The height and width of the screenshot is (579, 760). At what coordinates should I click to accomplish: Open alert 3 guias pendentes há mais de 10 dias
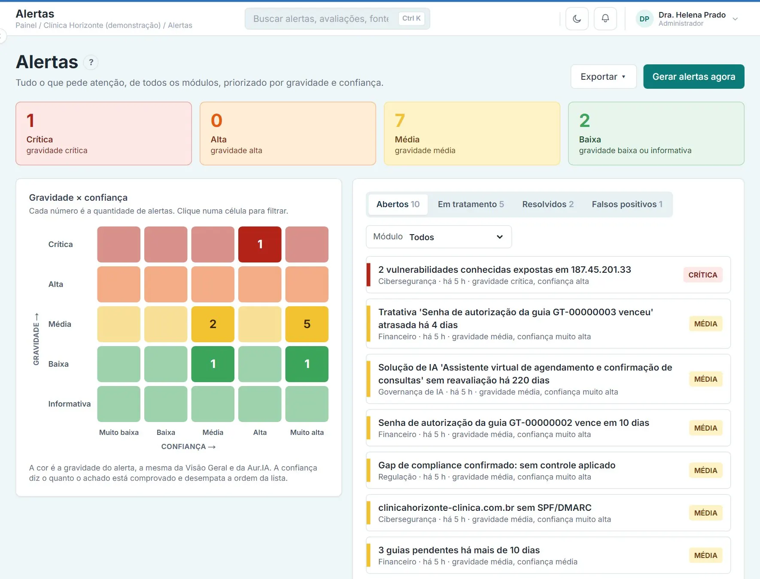click(x=548, y=555)
